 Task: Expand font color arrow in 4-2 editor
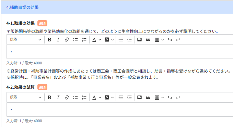100,97
